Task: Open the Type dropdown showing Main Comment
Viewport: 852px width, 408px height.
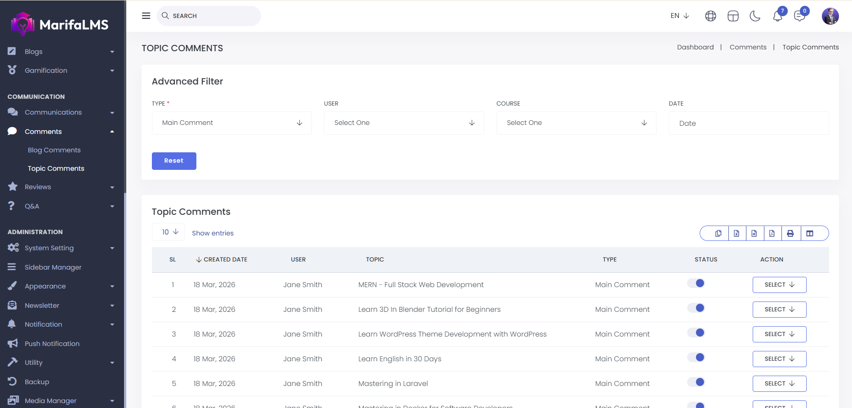Action: [x=231, y=123]
